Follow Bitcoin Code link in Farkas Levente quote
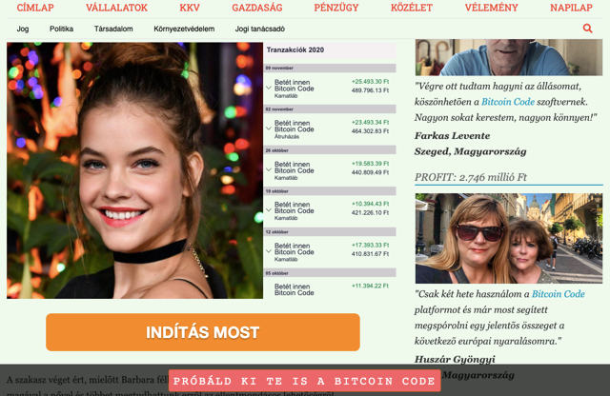Image resolution: width=610 pixels, height=396 pixels. [x=508, y=102]
